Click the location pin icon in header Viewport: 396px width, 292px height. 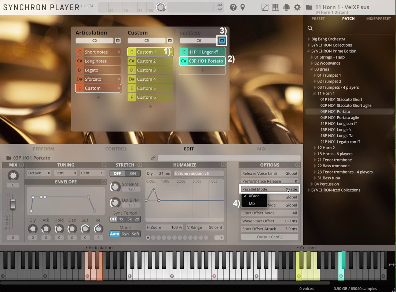point(242,7)
